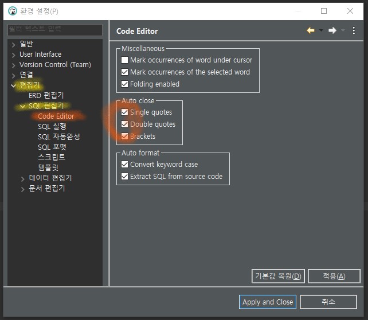Click the 적용(A) apply button
368x320 pixels.
334,276
